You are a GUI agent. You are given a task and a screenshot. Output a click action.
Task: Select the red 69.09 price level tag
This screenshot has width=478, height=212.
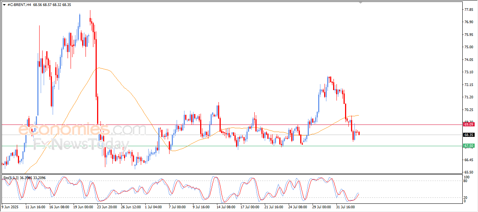coord(469,124)
